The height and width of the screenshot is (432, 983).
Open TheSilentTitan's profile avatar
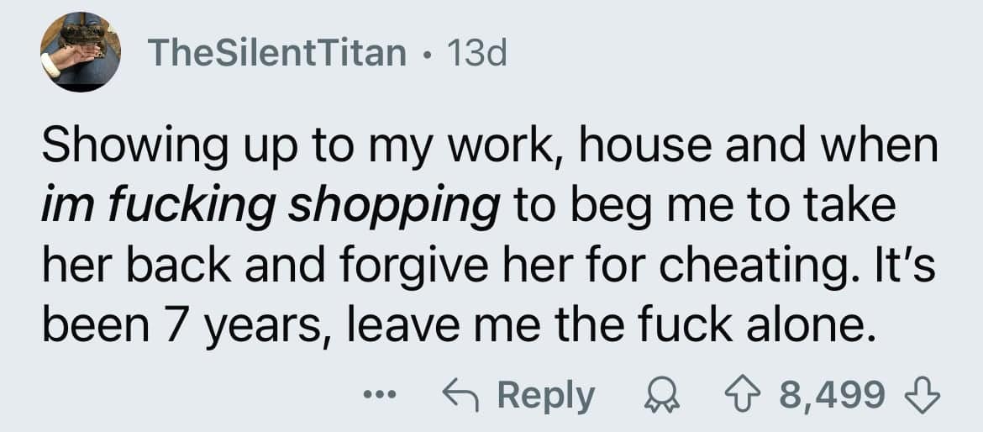[81, 52]
